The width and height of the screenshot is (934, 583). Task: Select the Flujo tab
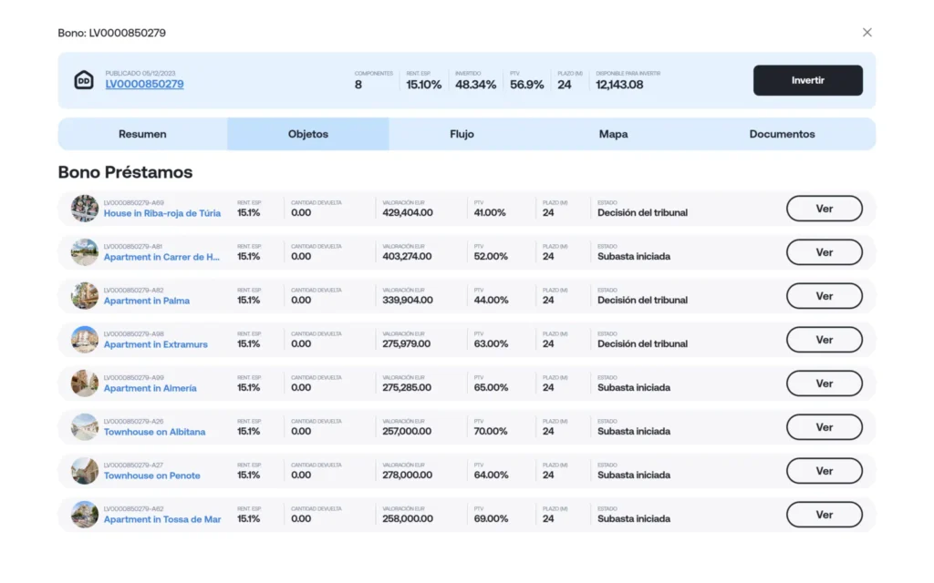(x=462, y=134)
